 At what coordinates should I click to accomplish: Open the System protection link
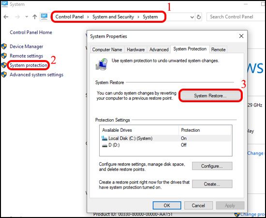click(29, 65)
